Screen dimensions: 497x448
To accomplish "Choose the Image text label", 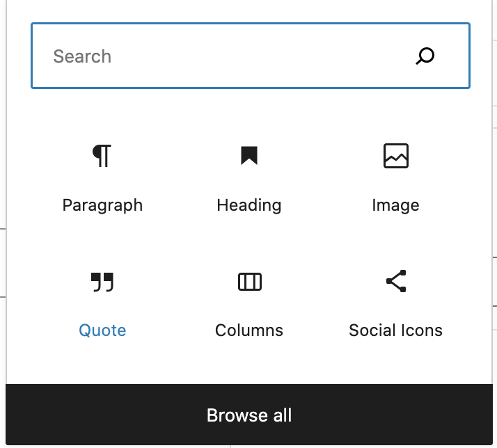I will point(395,205).
